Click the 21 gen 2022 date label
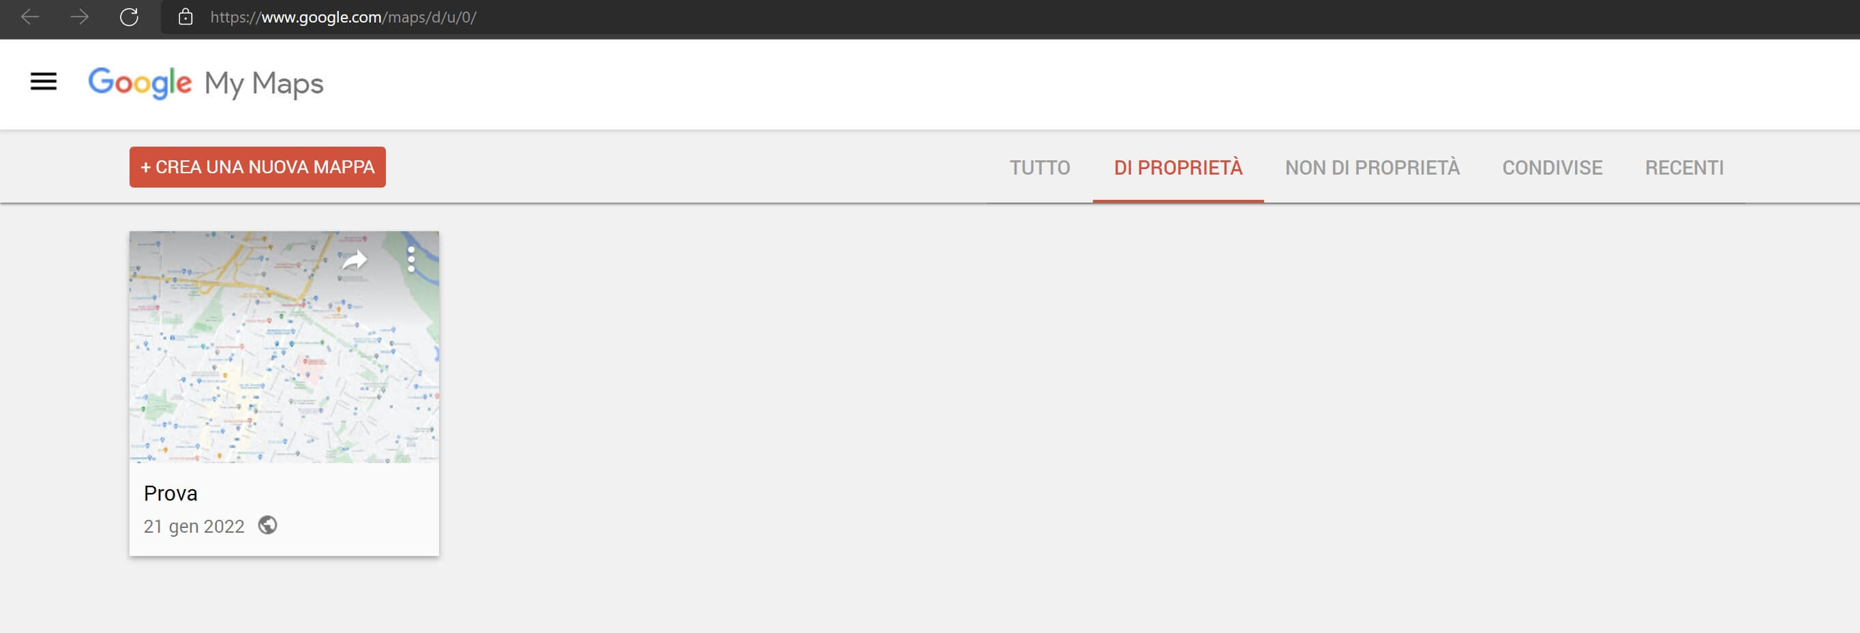This screenshot has width=1860, height=633. click(x=194, y=526)
